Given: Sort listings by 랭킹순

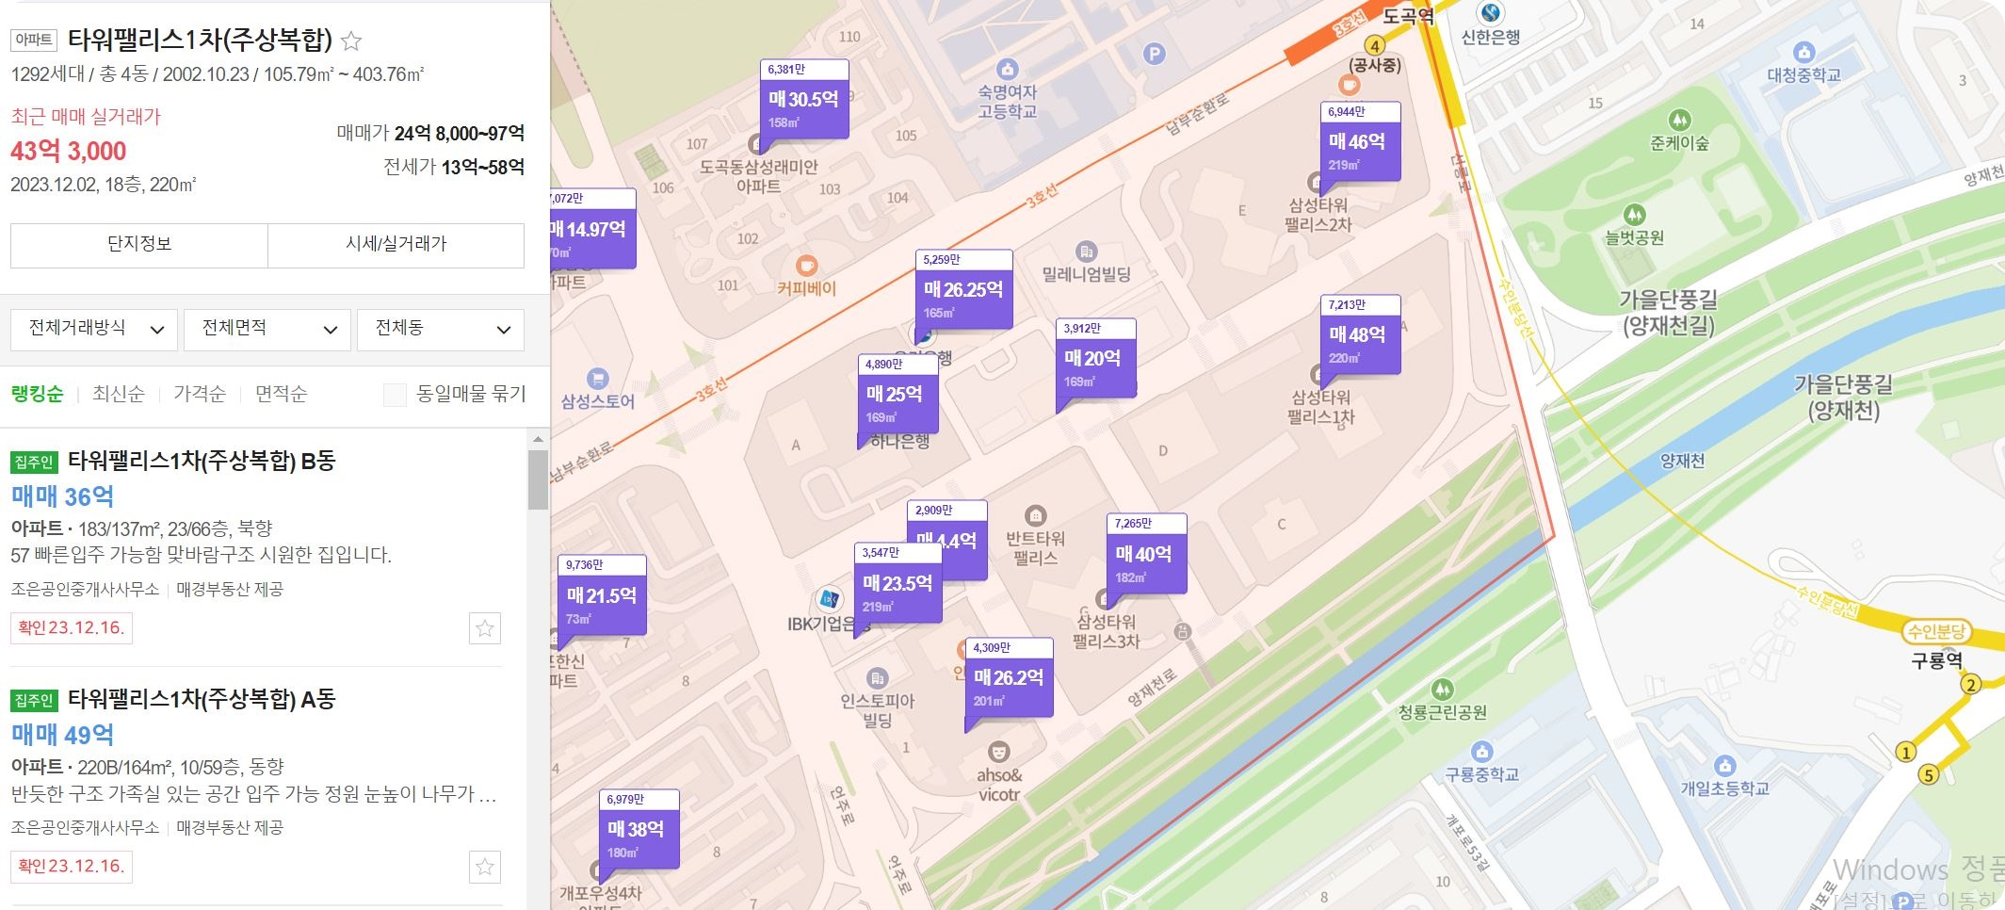Looking at the screenshot, I should pos(38,394).
